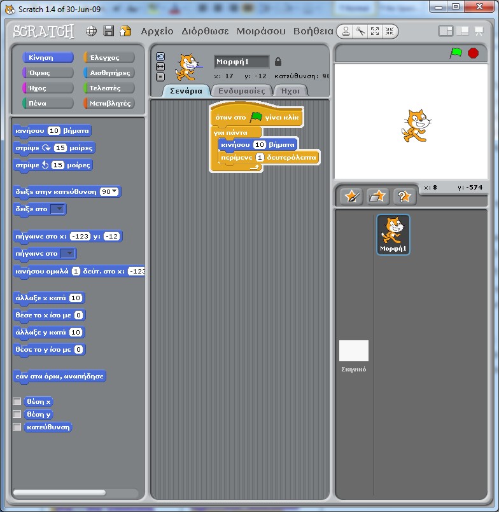Select the Τελεστές block category
499x512 pixels.
coord(109,88)
